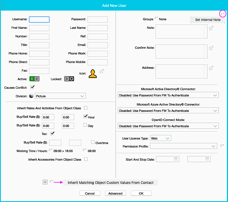Click the Number input field

coord(39,37)
